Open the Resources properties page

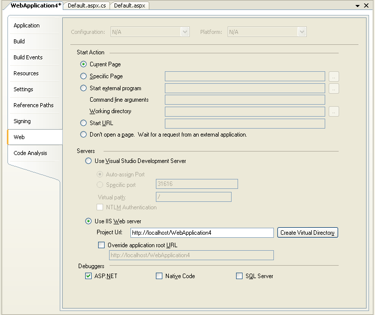pos(35,73)
